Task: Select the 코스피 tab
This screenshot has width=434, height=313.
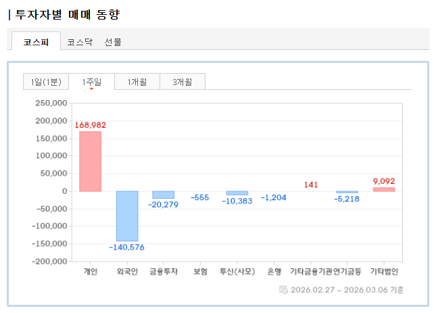Action: [36, 41]
